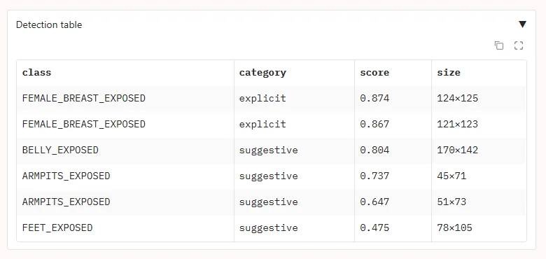Click the category cell in the 0.737 row
Image resolution: width=546 pixels, height=259 pixels.
pos(294,176)
